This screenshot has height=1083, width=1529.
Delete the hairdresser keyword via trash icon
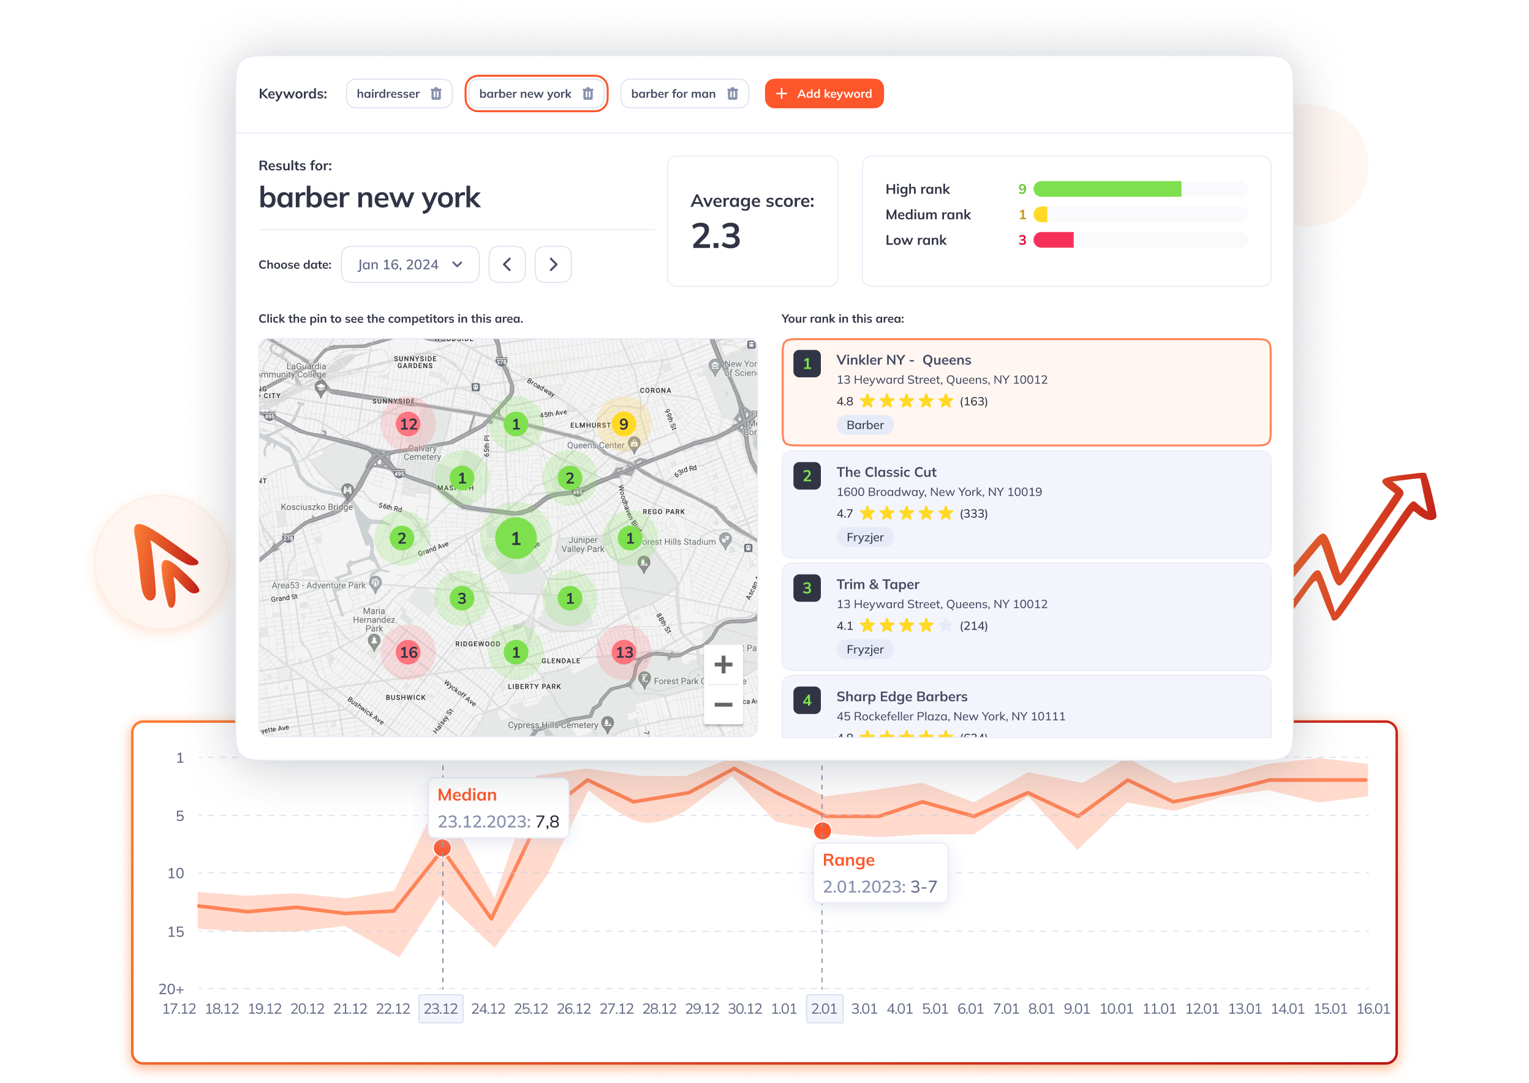pos(436,93)
